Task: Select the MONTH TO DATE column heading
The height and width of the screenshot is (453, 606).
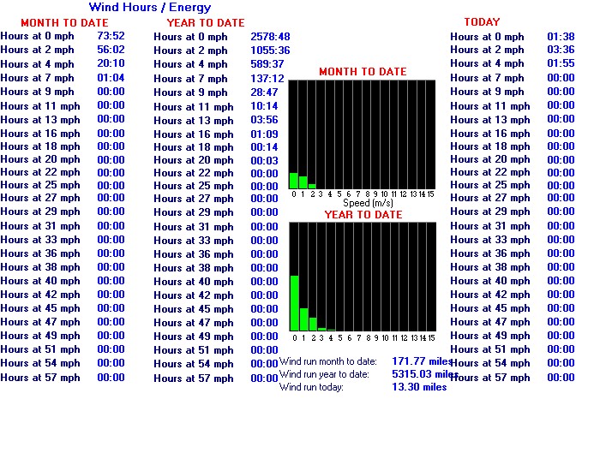Action: pyautogui.click(x=64, y=23)
